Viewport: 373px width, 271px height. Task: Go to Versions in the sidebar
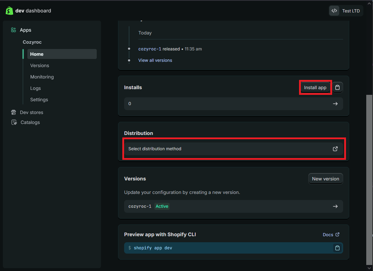(x=39, y=66)
